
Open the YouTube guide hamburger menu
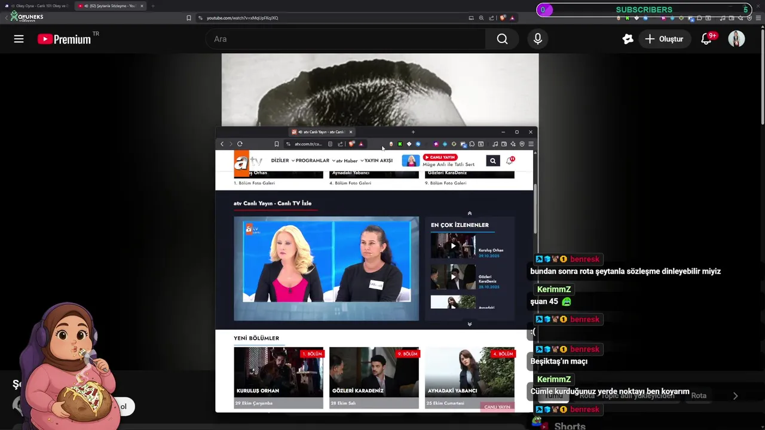coord(19,39)
